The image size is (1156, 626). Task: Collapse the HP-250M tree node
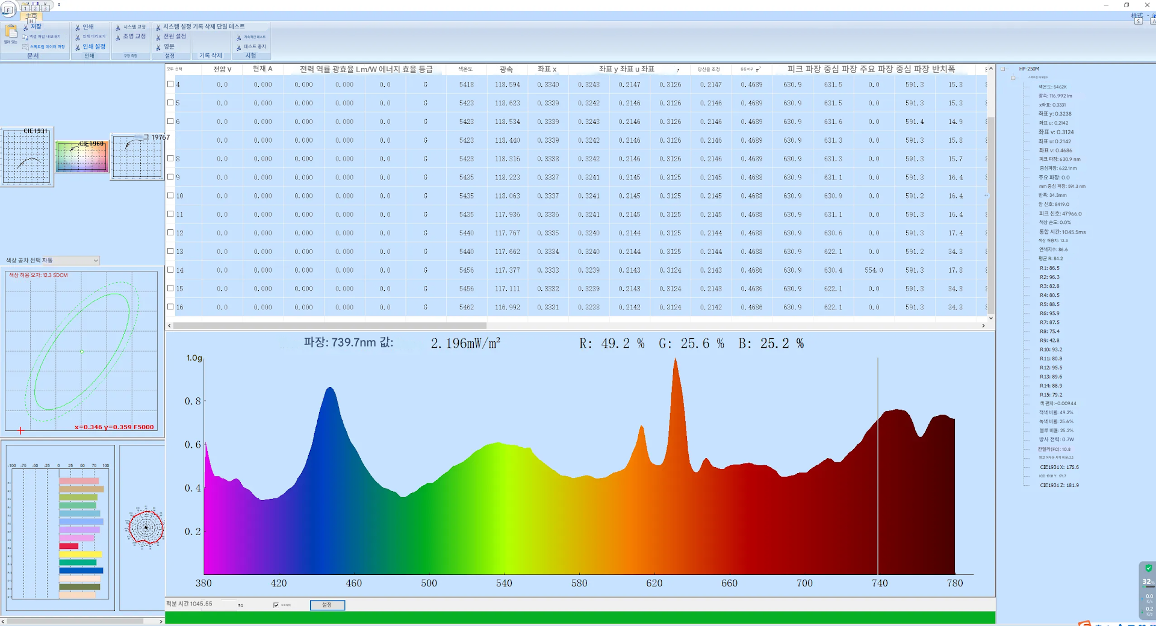point(1003,69)
